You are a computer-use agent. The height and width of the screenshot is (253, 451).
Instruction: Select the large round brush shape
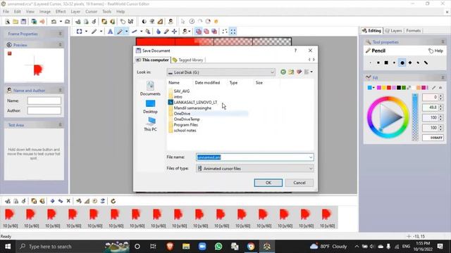click(402, 63)
